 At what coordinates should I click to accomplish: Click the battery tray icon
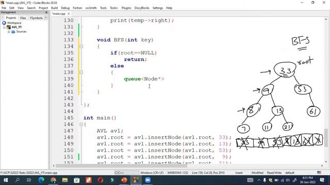tap(276, 180)
